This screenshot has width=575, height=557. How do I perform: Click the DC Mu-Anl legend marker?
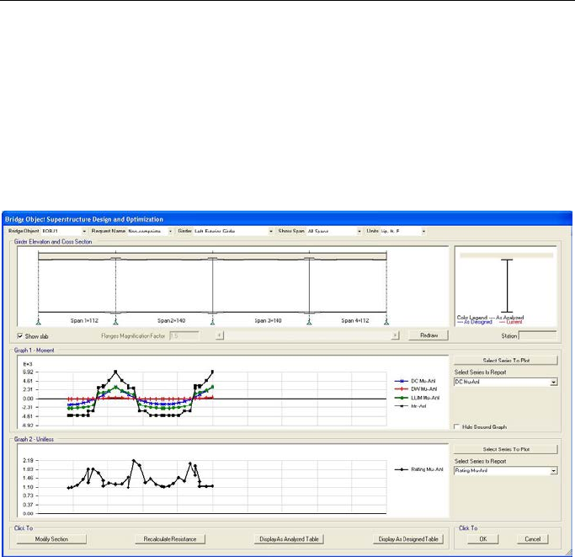[402, 381]
